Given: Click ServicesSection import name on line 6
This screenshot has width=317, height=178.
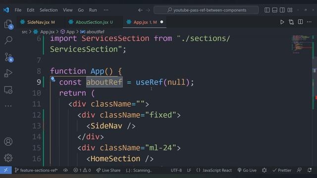Looking at the screenshot, I should [115, 39].
